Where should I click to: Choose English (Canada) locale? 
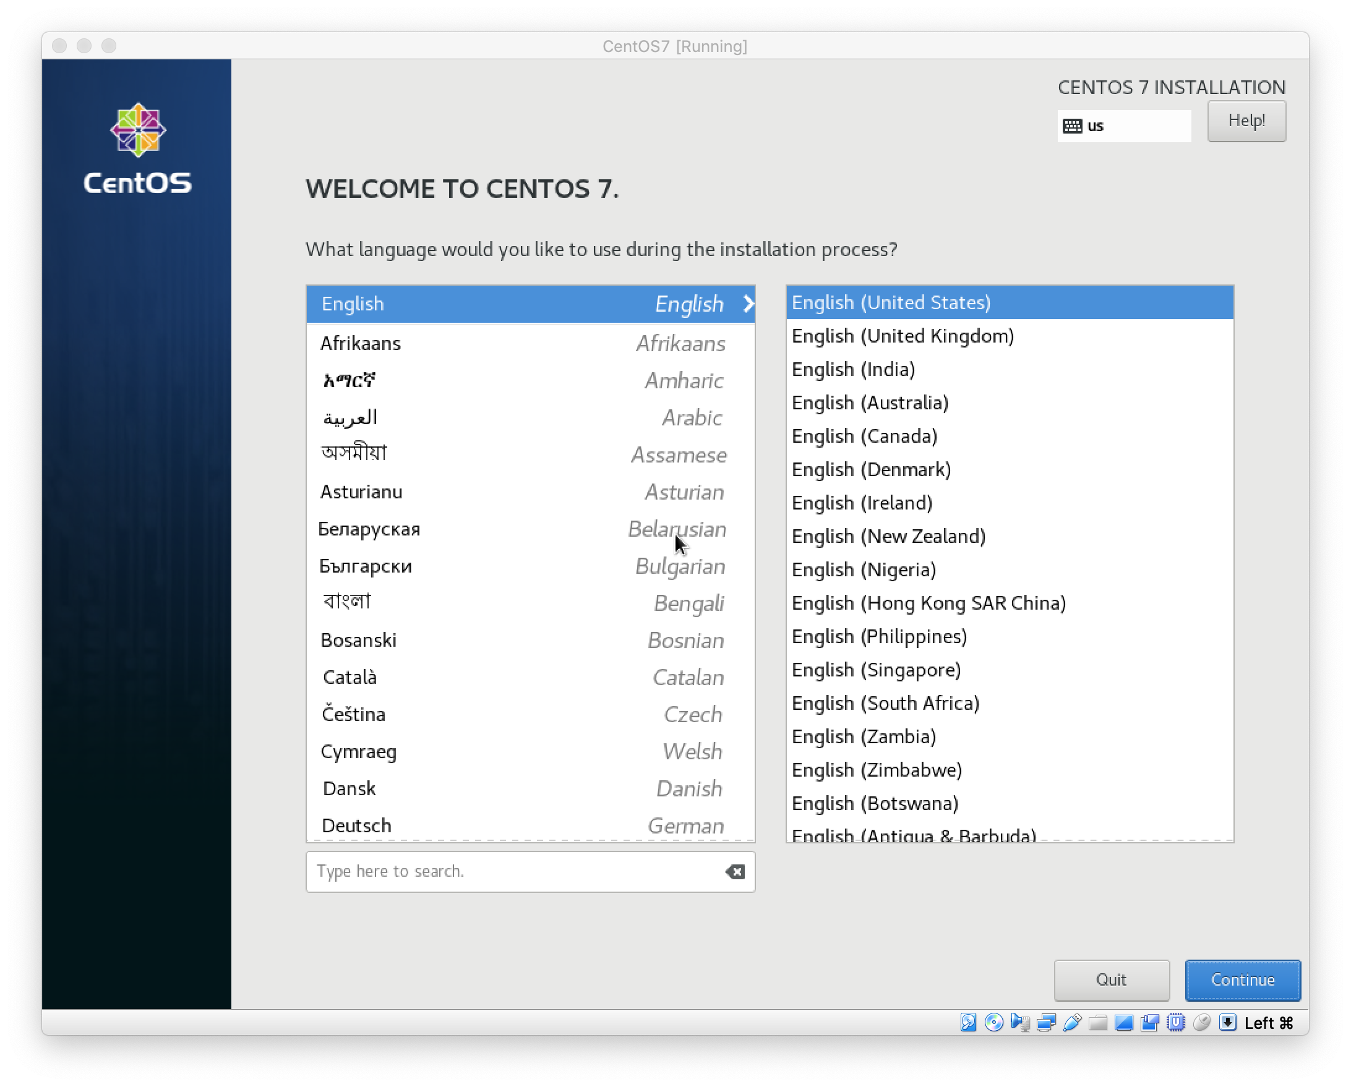pyautogui.click(x=864, y=436)
